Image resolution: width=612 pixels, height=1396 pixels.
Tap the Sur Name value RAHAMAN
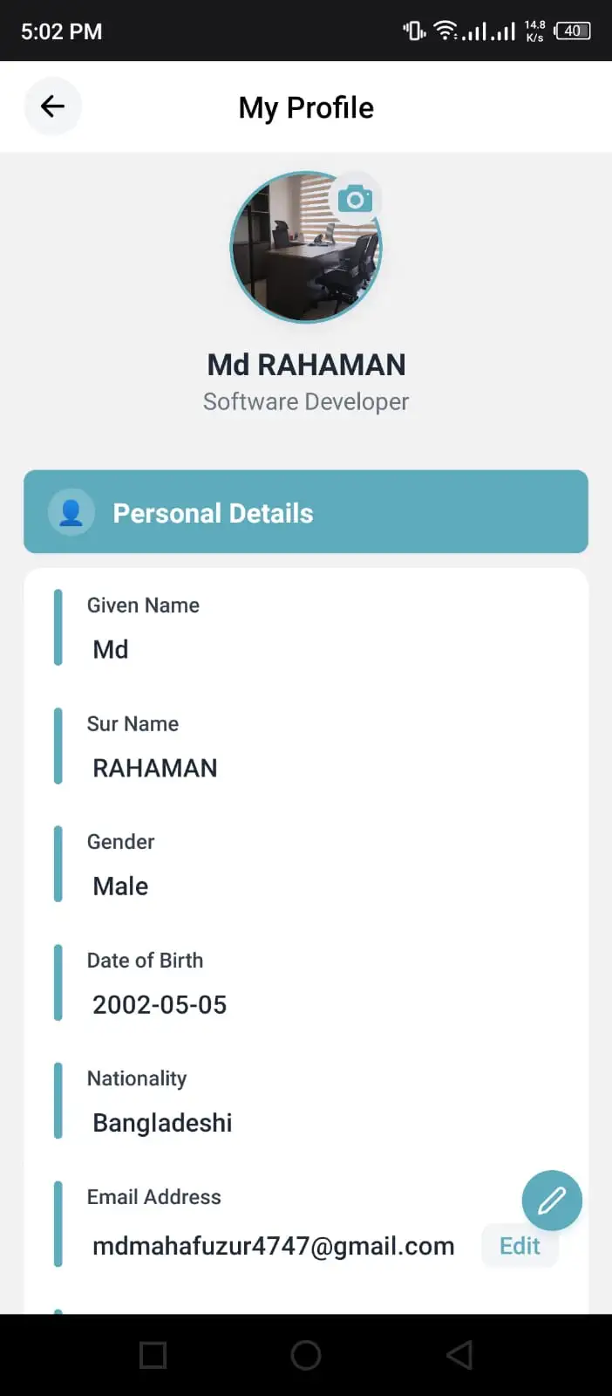pyautogui.click(x=155, y=768)
